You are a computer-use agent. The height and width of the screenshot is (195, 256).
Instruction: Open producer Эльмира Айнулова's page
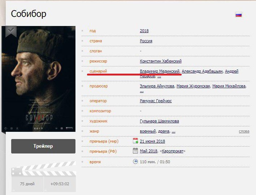[x=157, y=86]
